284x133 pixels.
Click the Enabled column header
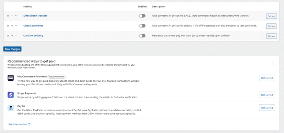(x=142, y=6)
